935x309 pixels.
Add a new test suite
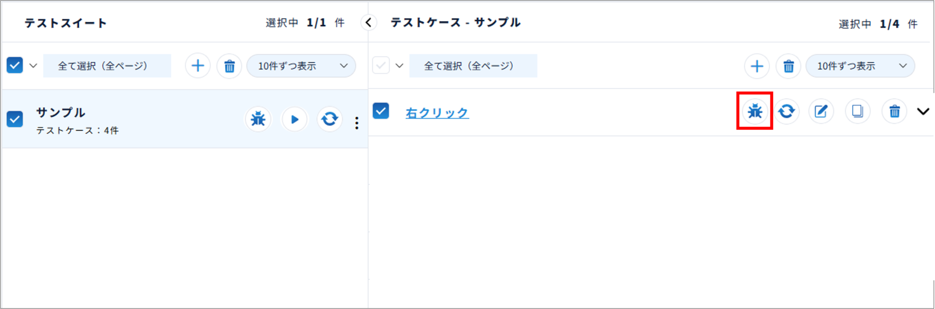(198, 66)
